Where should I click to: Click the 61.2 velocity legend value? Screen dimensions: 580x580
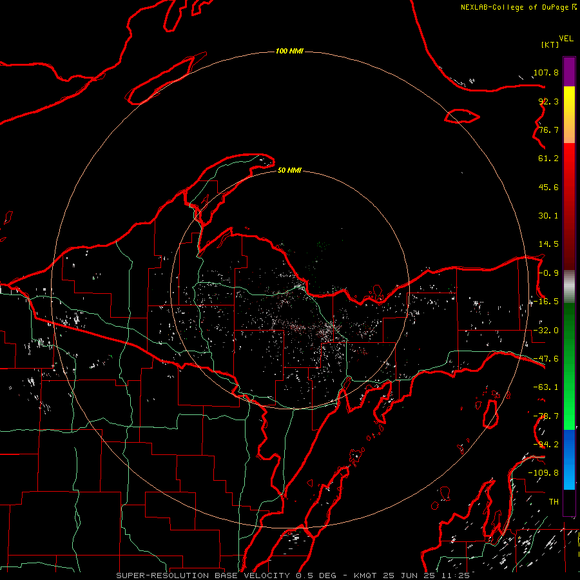coord(548,159)
